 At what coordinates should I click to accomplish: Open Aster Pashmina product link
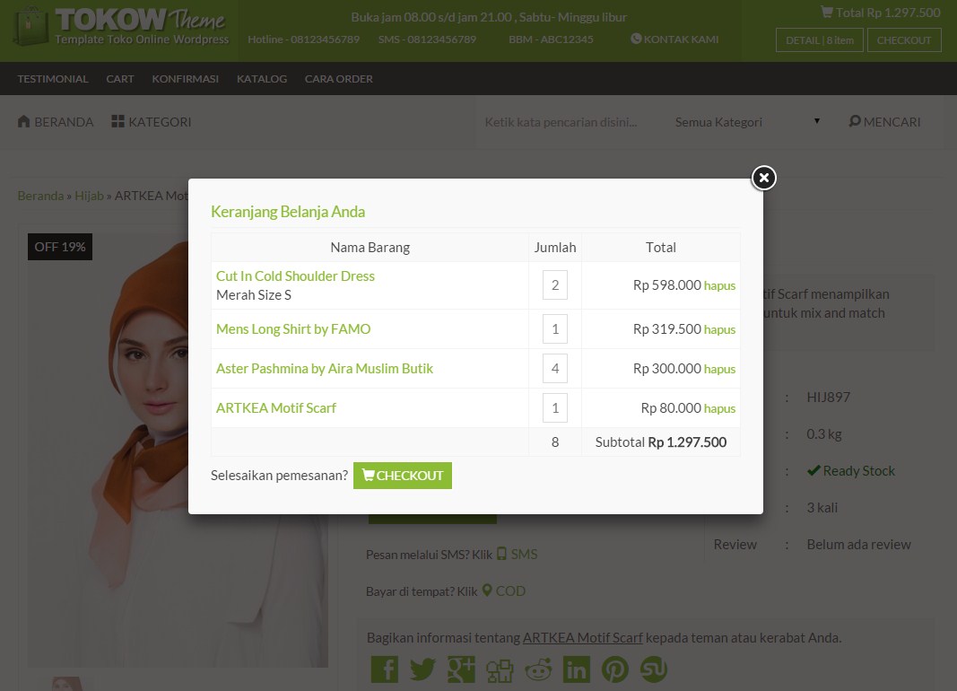pos(324,369)
